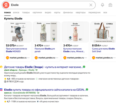Viewport: 116px width, 106px height.
Task: Click Купить: Elodie heading
Action: (13, 18)
